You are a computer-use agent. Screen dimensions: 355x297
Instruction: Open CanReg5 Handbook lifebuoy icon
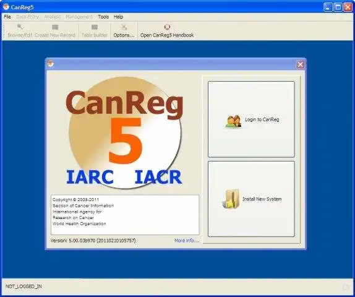click(167, 27)
